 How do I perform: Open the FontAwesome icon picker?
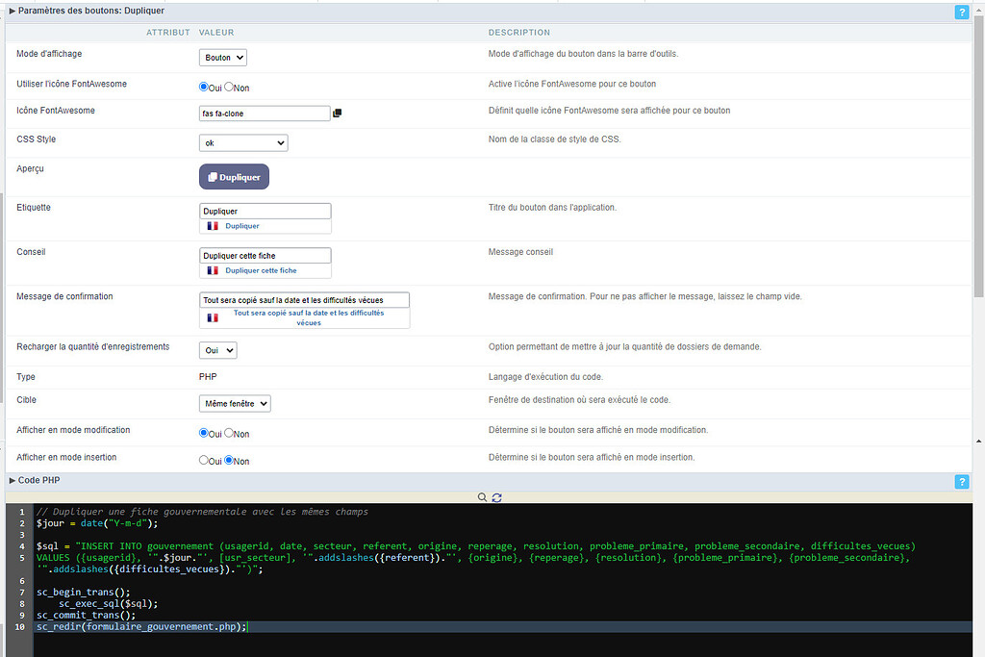336,113
